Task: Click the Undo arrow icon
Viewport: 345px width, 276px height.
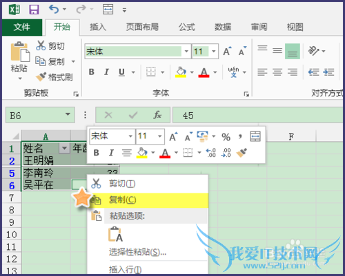Action: click(x=54, y=10)
